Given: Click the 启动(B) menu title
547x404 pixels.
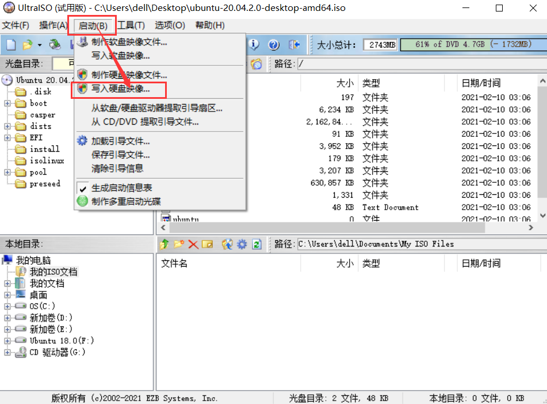Looking at the screenshot, I should click(x=93, y=25).
